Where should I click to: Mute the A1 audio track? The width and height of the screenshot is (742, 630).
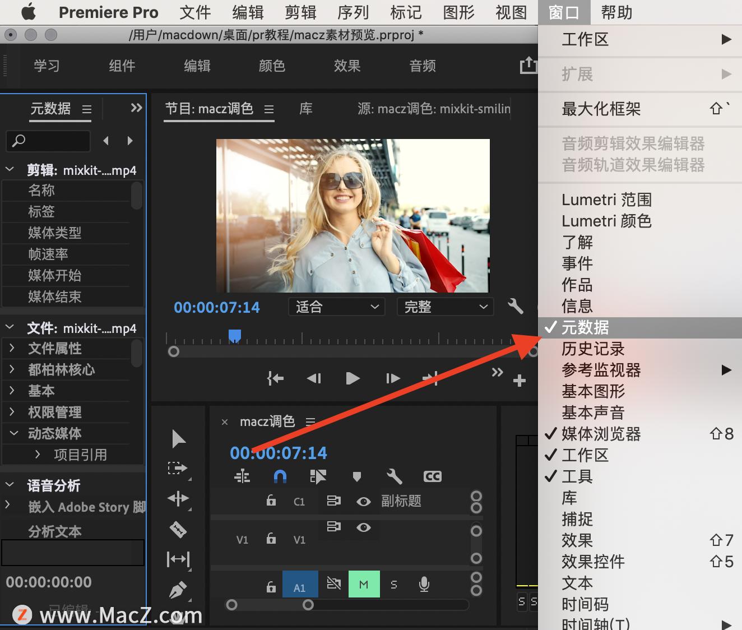click(x=364, y=583)
